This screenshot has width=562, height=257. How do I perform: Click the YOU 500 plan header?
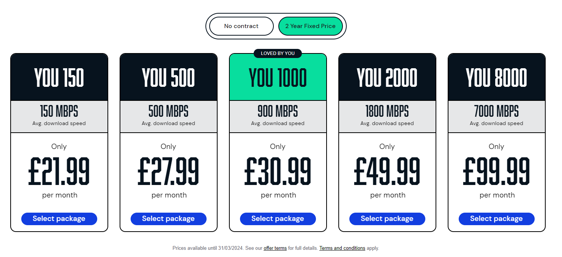pyautogui.click(x=168, y=78)
